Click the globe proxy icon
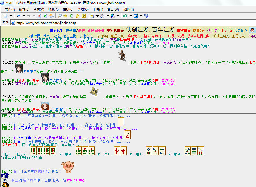 click(x=113, y=16)
